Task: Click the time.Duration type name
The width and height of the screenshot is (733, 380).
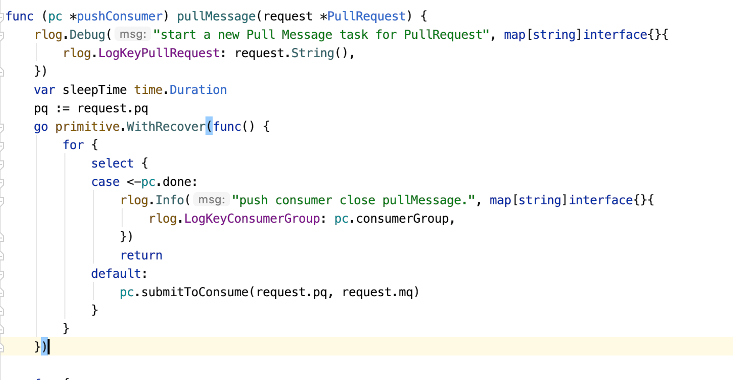Action: [198, 89]
